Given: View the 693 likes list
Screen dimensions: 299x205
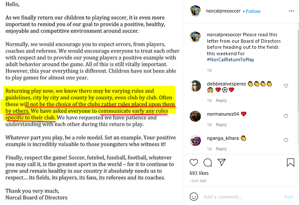Looking at the screenshot, I should 199,173.
